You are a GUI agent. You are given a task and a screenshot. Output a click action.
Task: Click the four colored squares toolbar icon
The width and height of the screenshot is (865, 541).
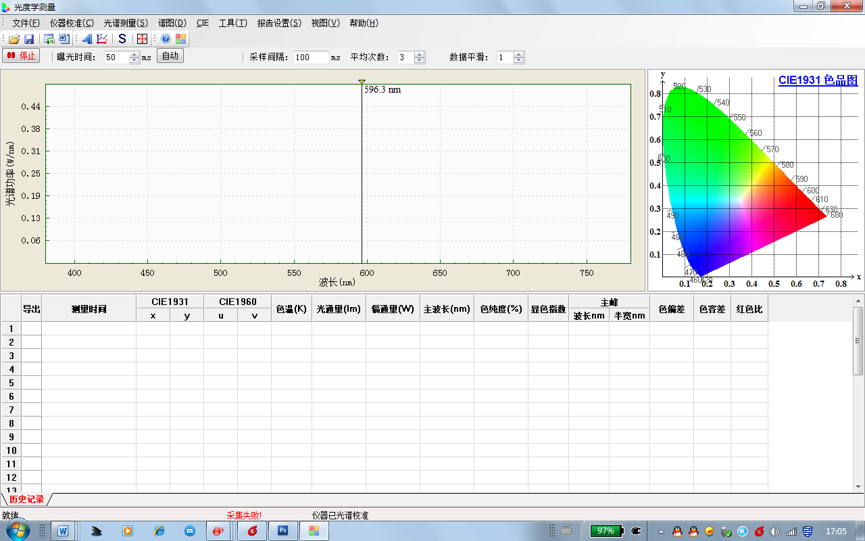point(181,39)
